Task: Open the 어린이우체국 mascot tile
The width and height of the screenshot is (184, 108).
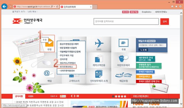Action: click(124, 60)
